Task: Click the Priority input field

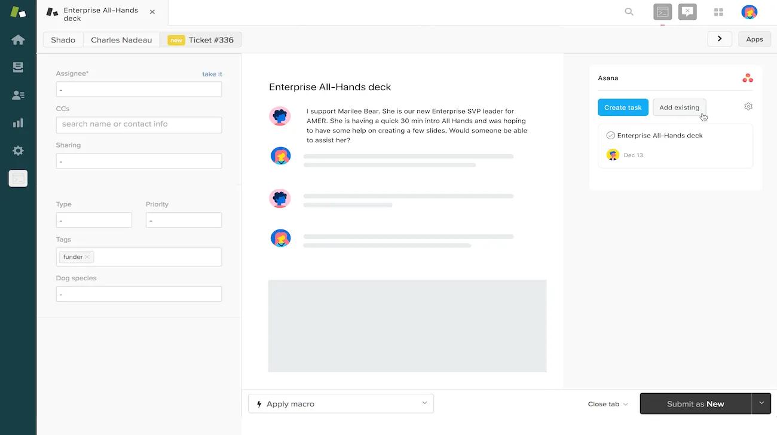Action: click(183, 220)
